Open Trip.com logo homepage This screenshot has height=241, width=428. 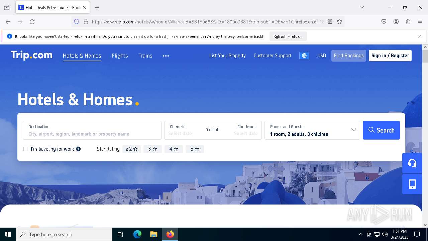(31, 55)
